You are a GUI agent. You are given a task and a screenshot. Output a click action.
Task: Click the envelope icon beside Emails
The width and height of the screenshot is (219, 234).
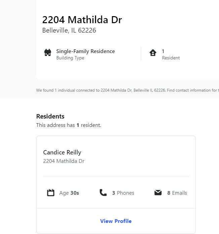click(x=158, y=193)
